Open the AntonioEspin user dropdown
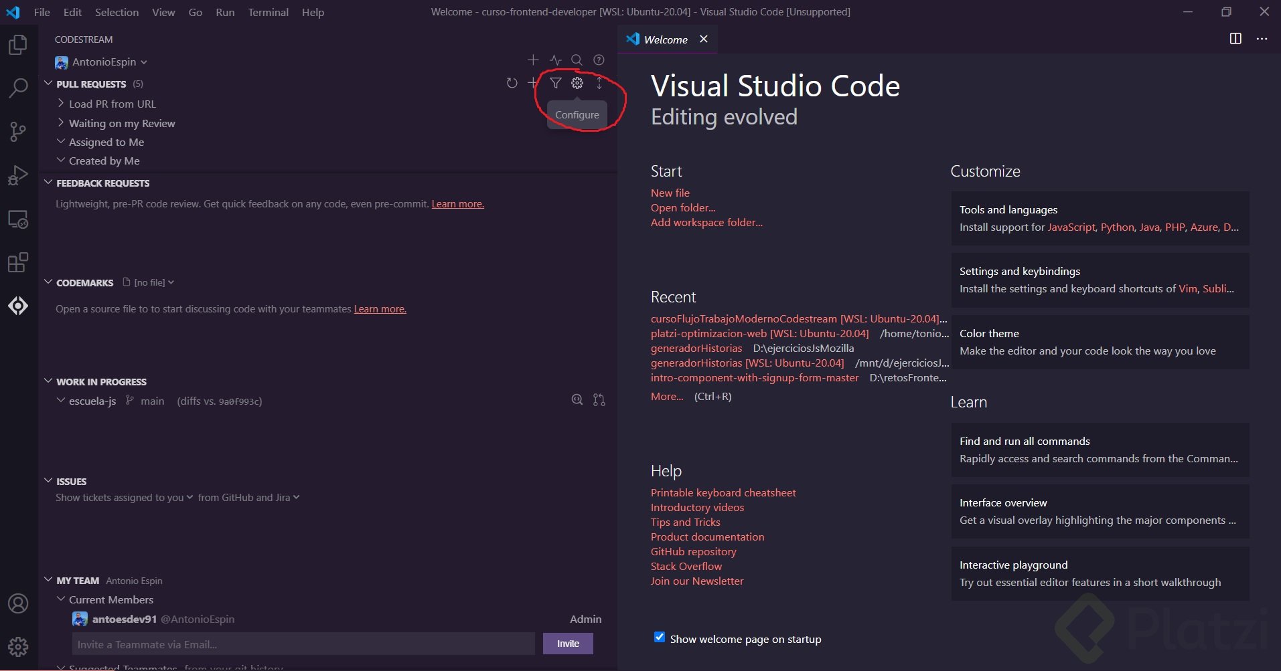The width and height of the screenshot is (1281, 671). click(104, 62)
